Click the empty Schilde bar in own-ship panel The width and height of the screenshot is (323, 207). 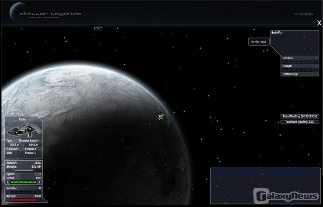coord(24,192)
